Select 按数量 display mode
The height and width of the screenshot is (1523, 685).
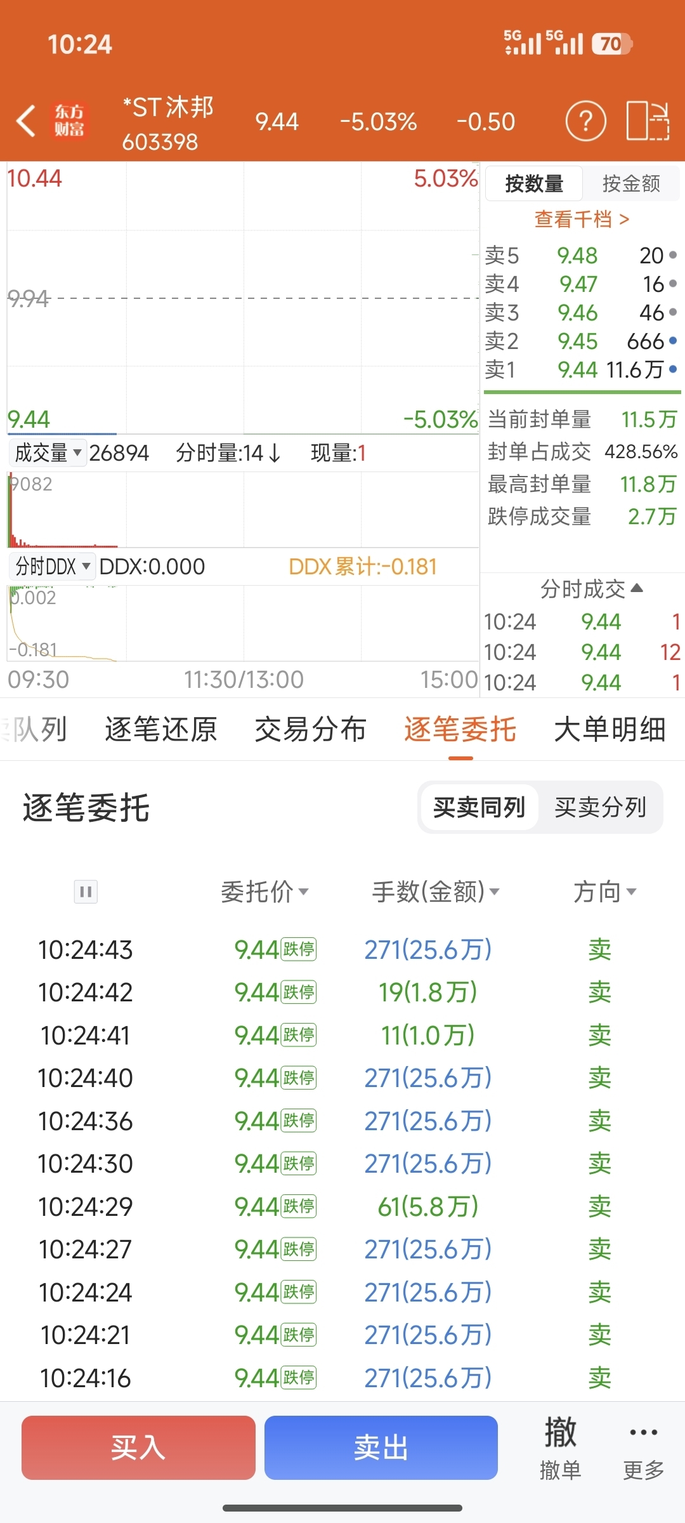(x=534, y=184)
